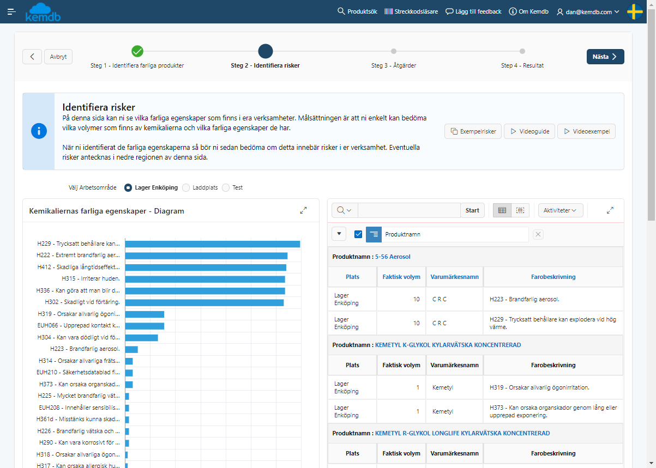Open Streckkodsläsare barcode reader

(x=411, y=11)
